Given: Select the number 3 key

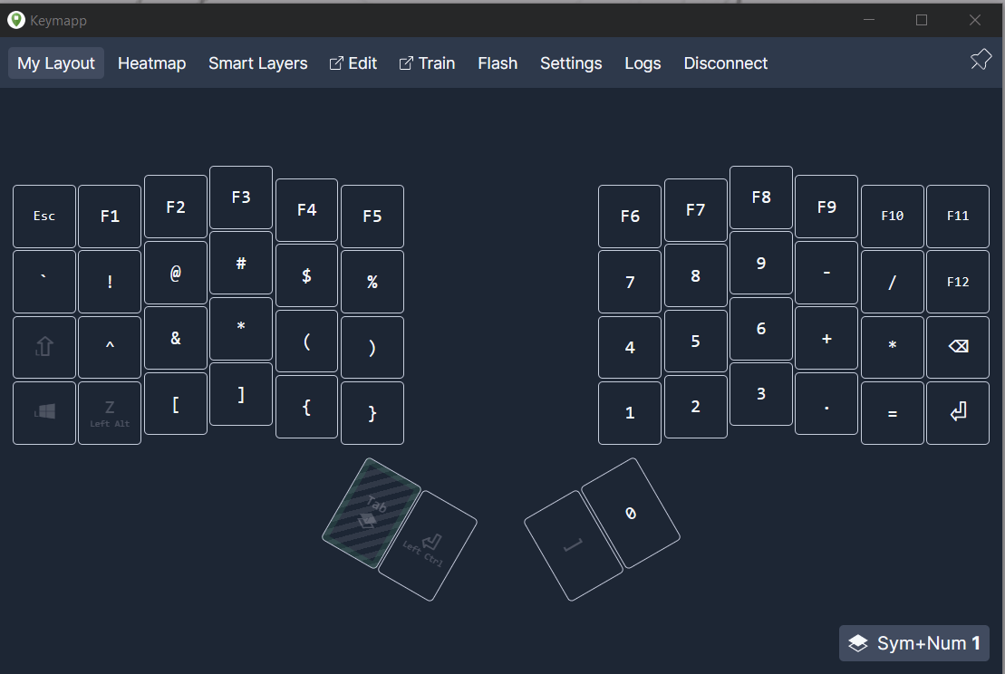Looking at the screenshot, I should click(761, 394).
